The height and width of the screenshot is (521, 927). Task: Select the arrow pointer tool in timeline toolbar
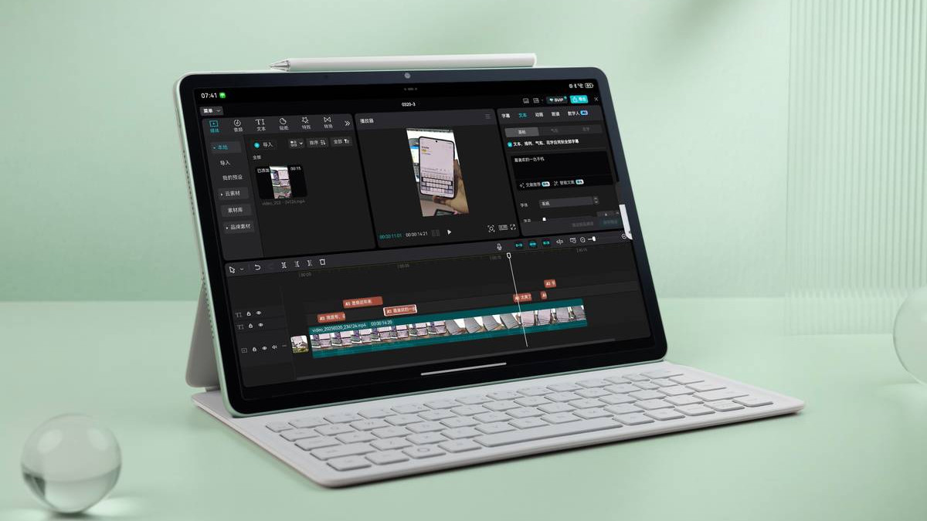click(232, 268)
